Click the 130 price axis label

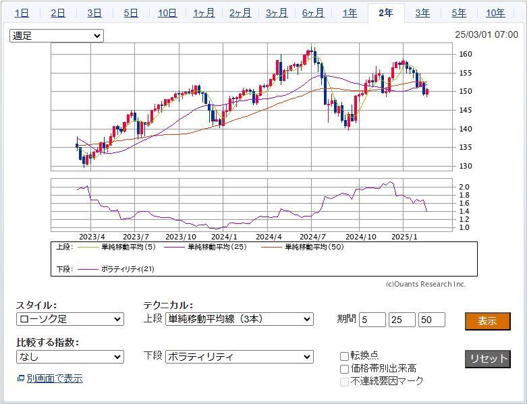466,166
